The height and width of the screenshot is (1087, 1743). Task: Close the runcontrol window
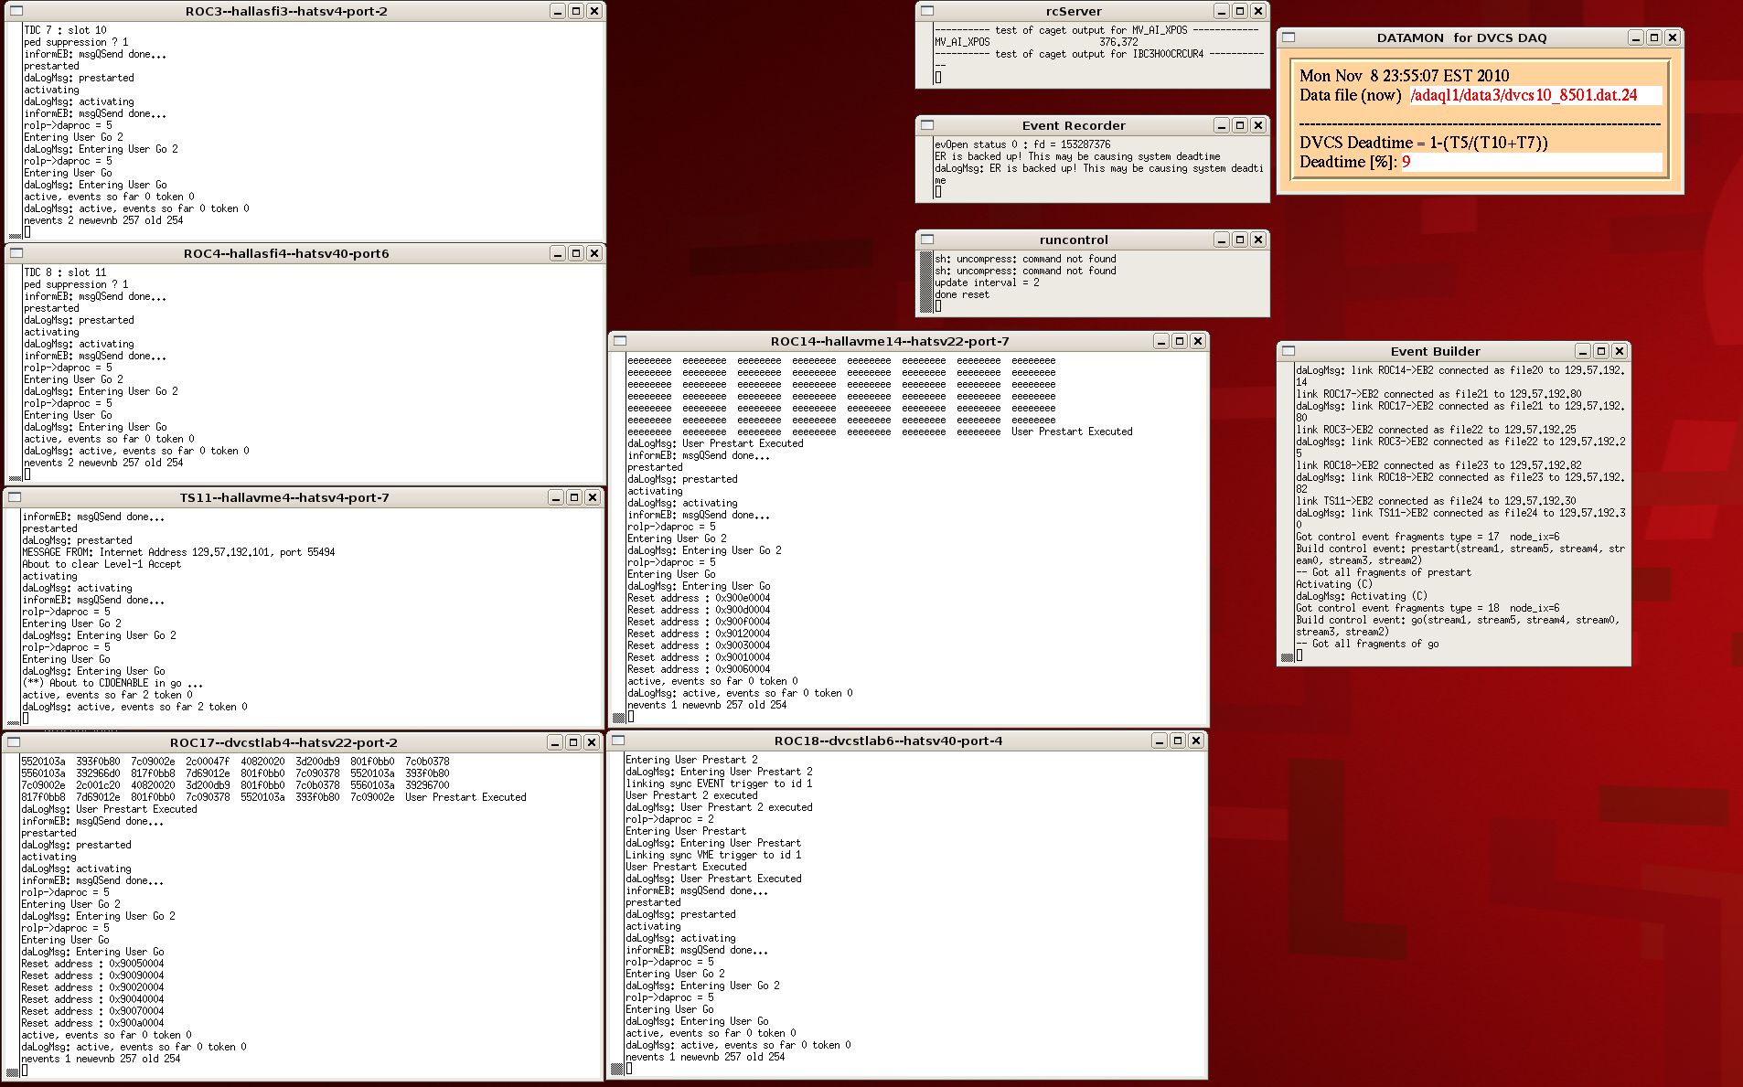pos(1258,240)
